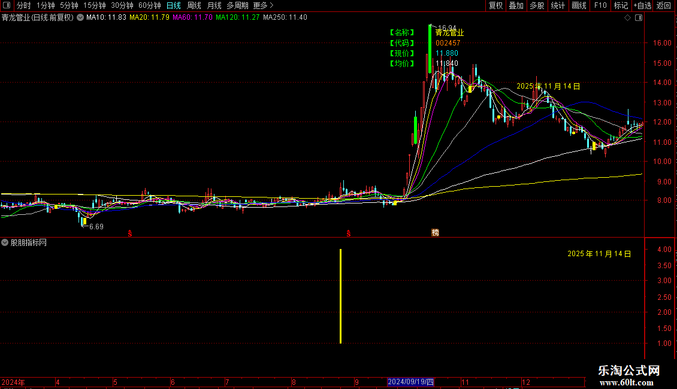Click the yellow signal bar in indicator panel
677x389 pixels.
tap(341, 296)
